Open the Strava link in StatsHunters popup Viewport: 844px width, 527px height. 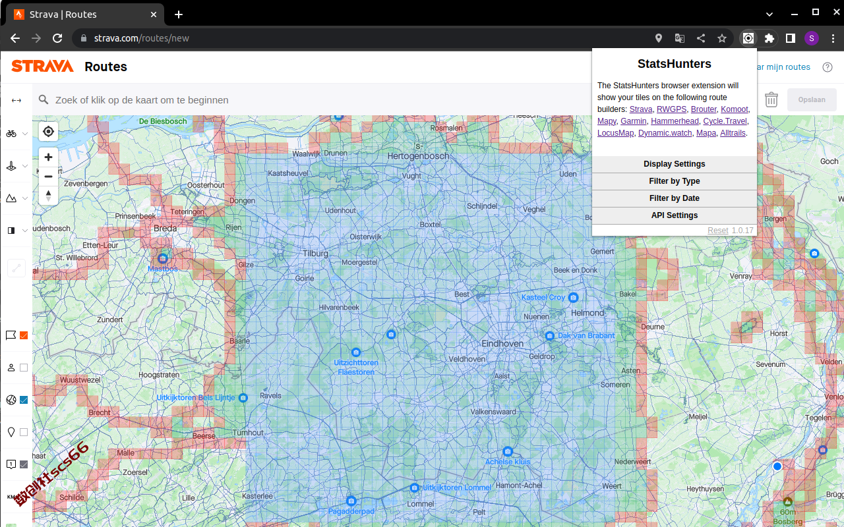[641, 109]
